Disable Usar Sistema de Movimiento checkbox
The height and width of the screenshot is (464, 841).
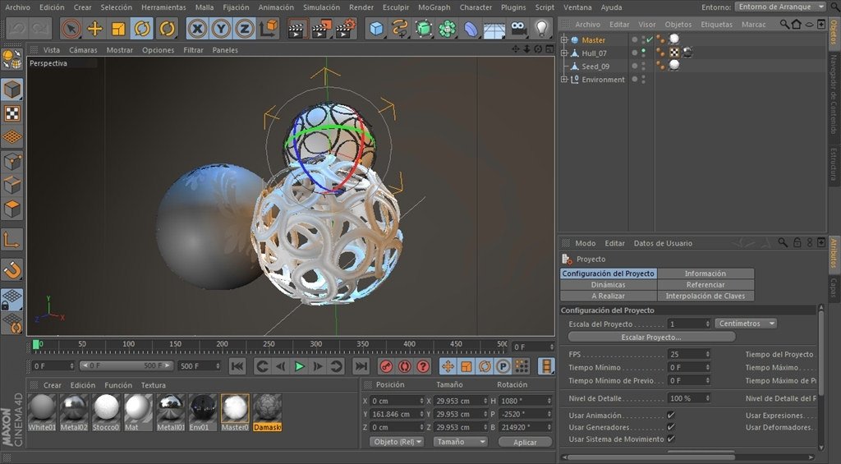point(671,439)
